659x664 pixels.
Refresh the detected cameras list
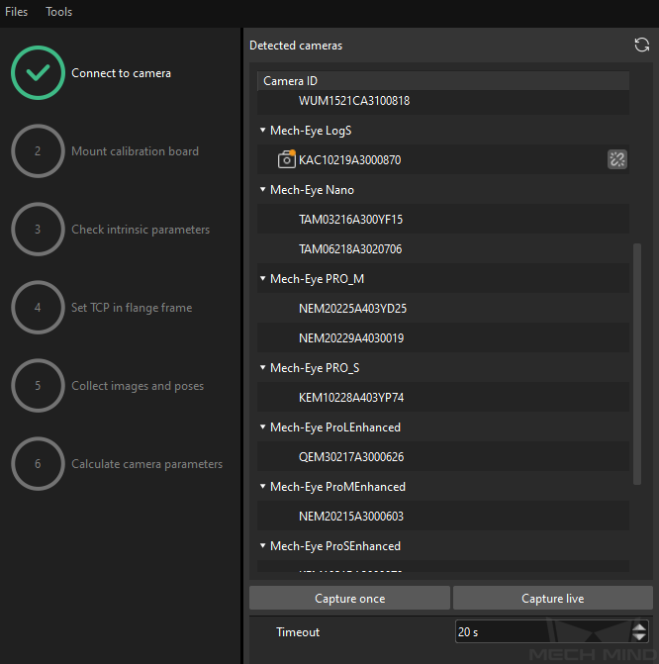coord(641,45)
